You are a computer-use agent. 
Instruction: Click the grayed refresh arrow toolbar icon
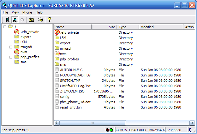coord(22,20)
